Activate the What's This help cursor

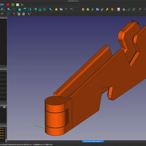tap(29, 14)
